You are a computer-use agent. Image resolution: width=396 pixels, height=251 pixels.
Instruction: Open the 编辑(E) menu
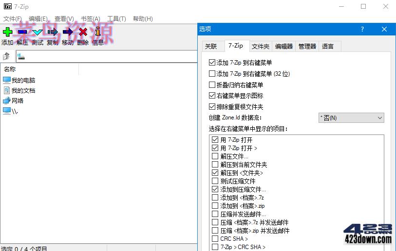[38, 19]
